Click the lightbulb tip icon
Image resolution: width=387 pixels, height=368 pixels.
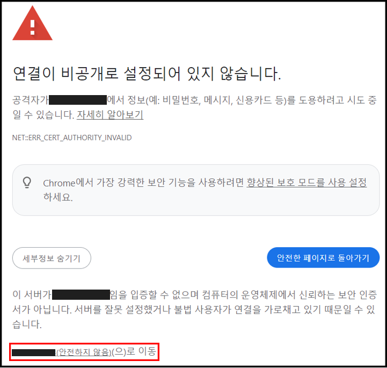pos(27,183)
